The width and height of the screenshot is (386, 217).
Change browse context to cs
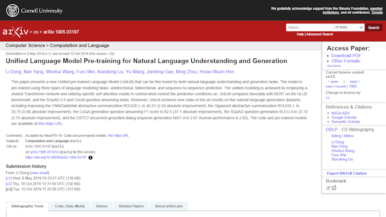click(327, 98)
